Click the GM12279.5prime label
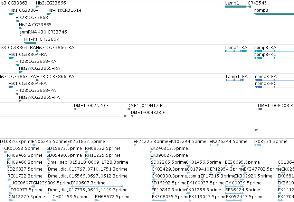This screenshot has width=294, height=202. (x=27, y=197)
